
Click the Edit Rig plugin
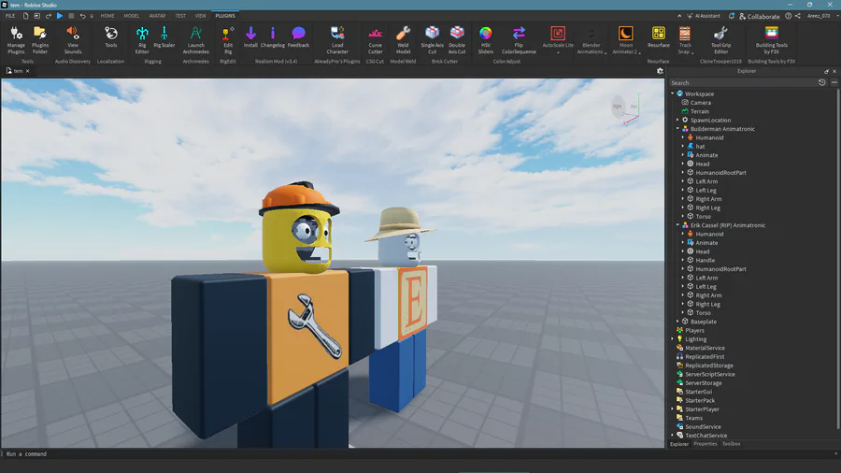[x=228, y=40]
